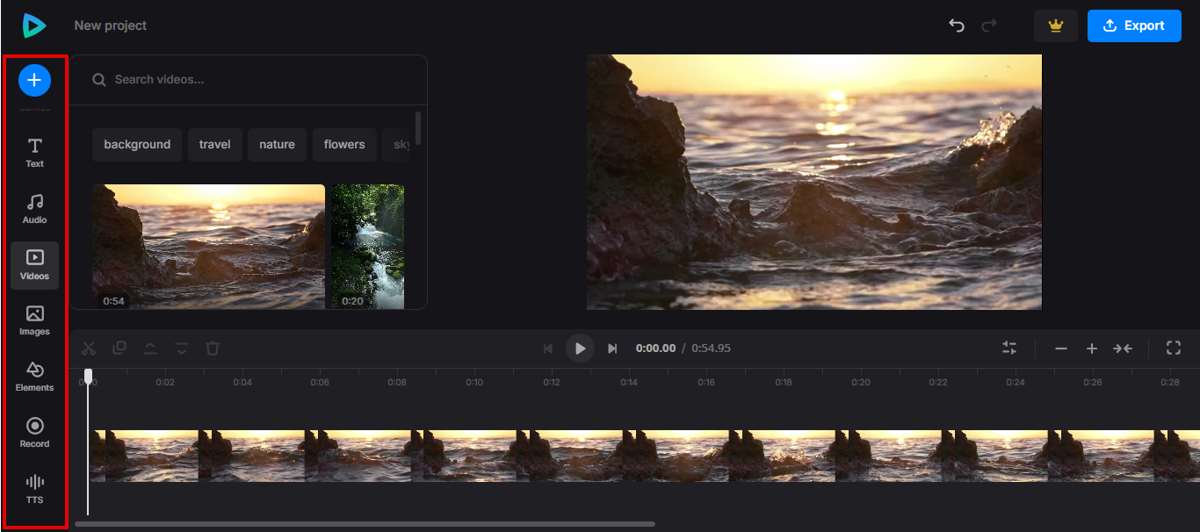Image resolution: width=1200 pixels, height=532 pixels.
Task: Enter fullscreen preview mode
Action: tap(1173, 348)
